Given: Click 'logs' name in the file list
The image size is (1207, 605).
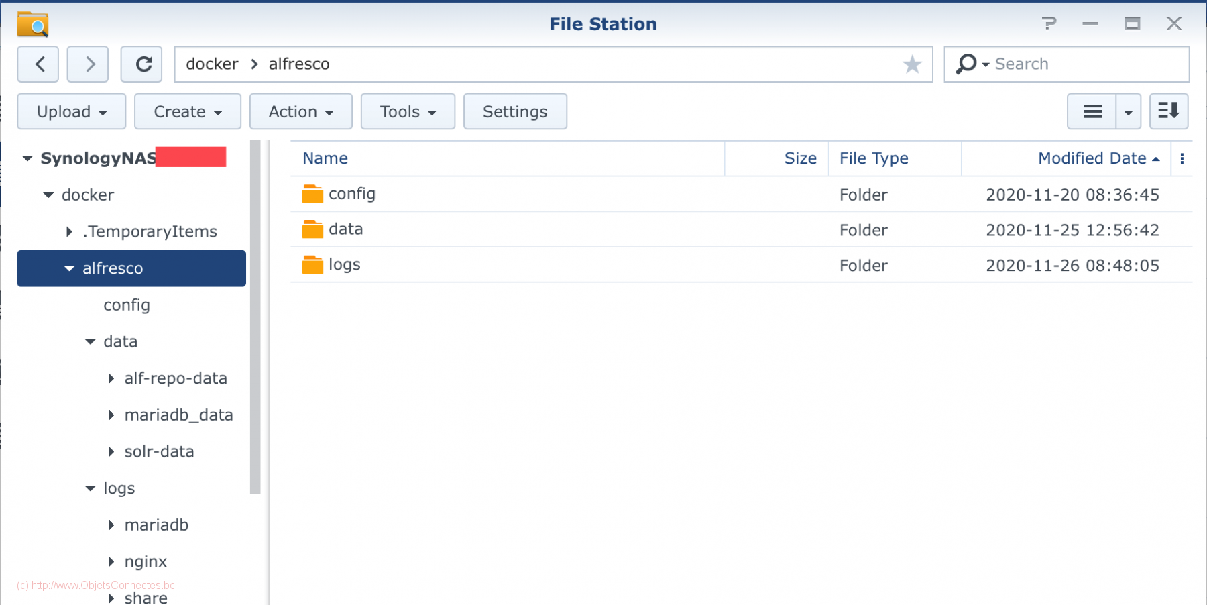Looking at the screenshot, I should (345, 265).
